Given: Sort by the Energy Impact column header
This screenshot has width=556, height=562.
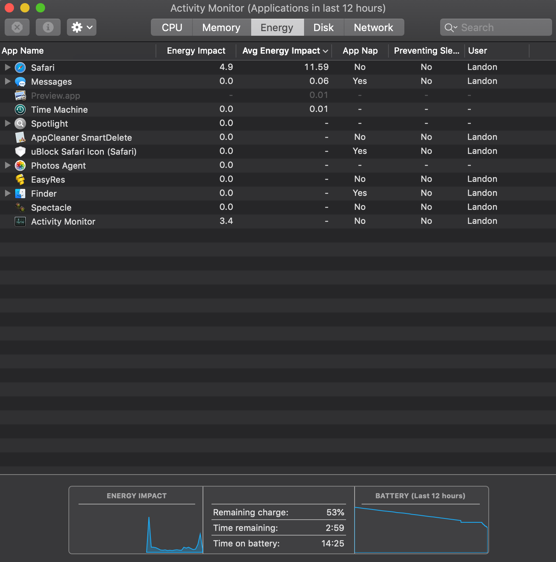Looking at the screenshot, I should 196,51.
